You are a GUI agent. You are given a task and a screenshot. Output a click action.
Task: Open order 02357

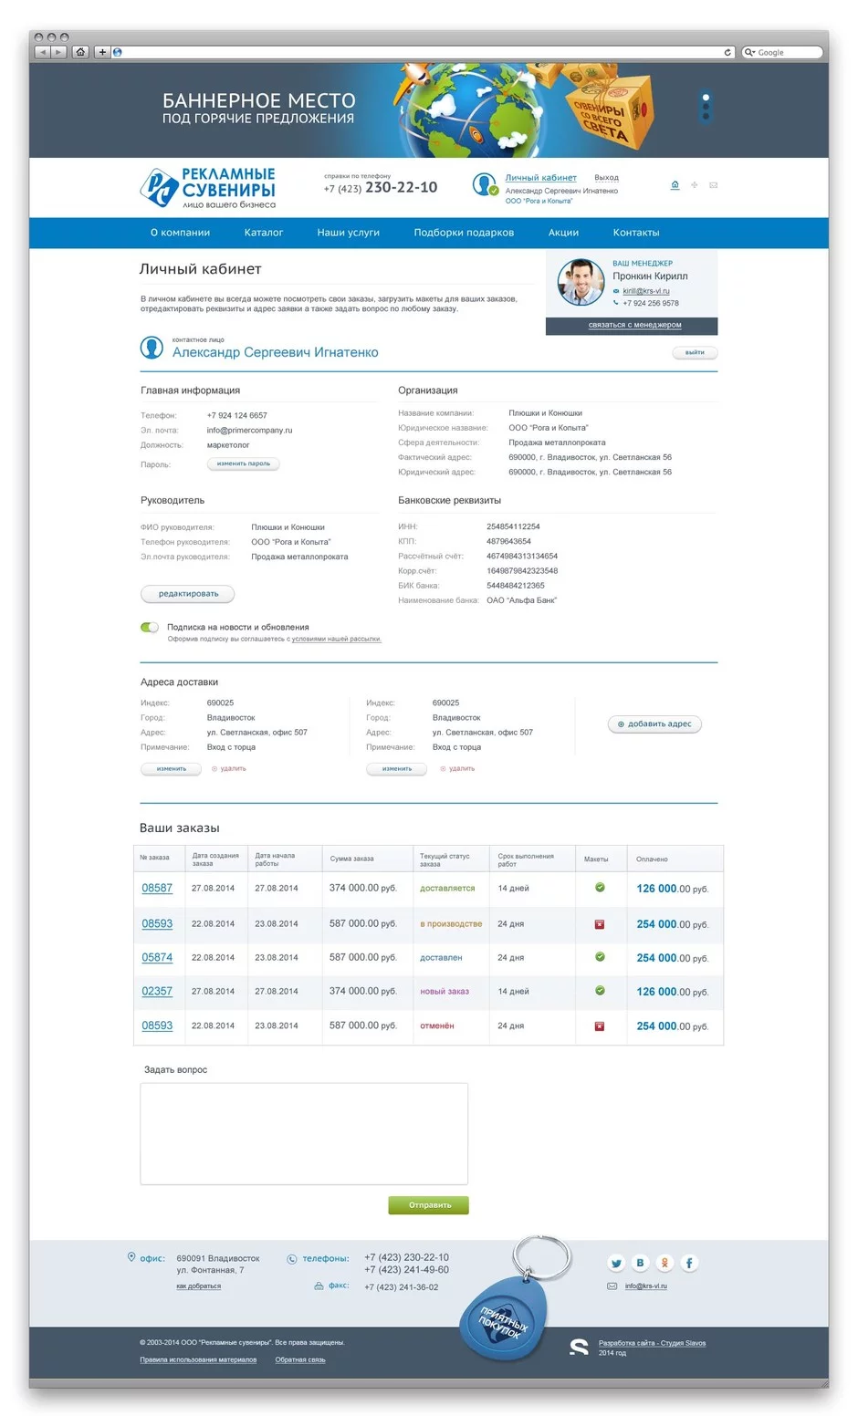pos(157,992)
